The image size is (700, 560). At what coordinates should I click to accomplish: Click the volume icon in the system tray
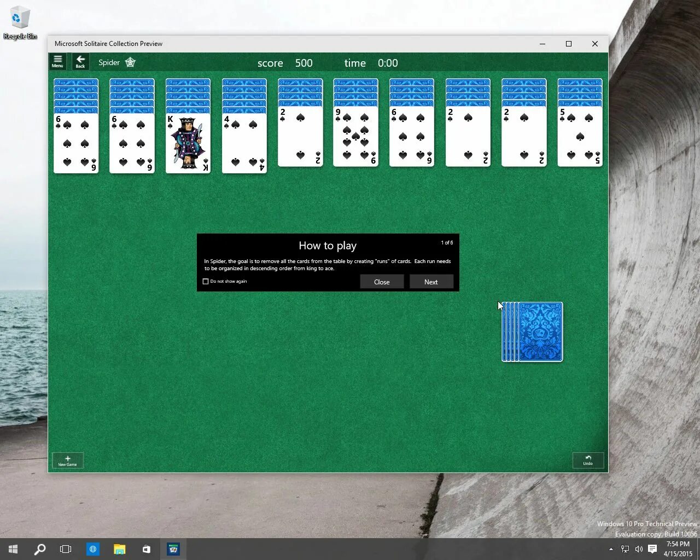(639, 549)
